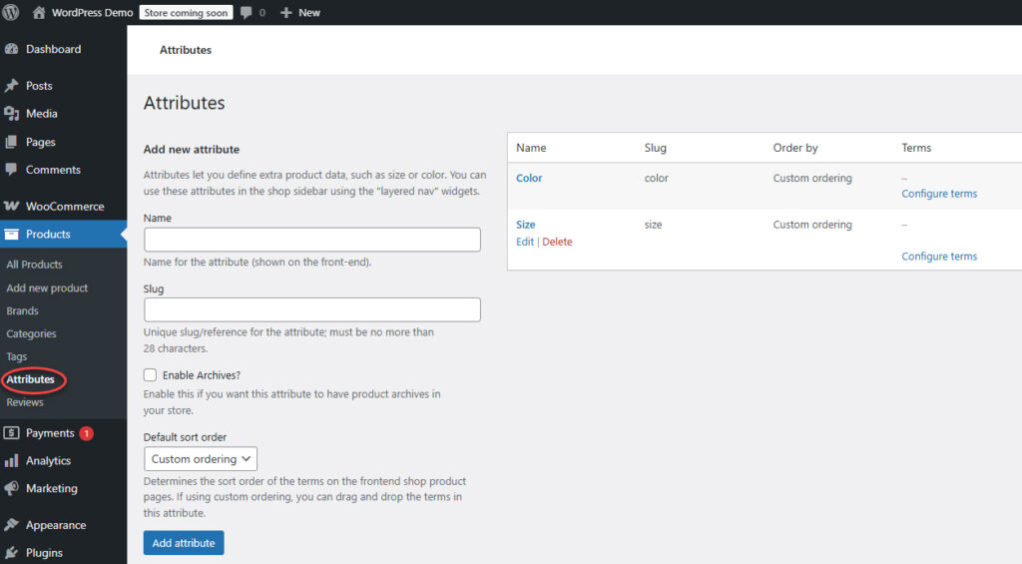
Task: Click the 'color' slug cell
Action: pyautogui.click(x=657, y=178)
